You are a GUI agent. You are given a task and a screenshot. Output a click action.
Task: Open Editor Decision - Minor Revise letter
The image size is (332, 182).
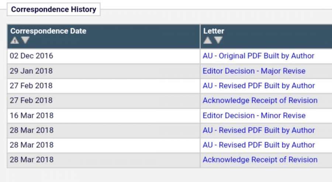coord(254,115)
